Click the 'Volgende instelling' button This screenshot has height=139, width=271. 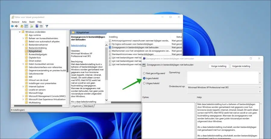click(x=241, y=66)
